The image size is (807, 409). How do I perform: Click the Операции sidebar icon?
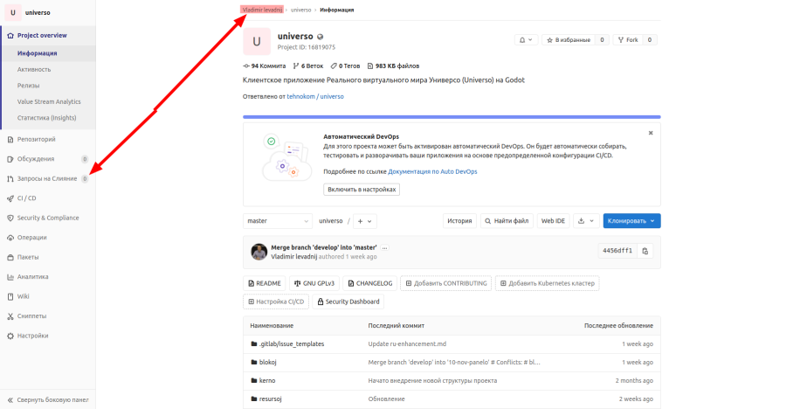tap(10, 238)
